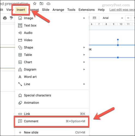Open the Extensions menu
The height and width of the screenshot is (136, 135).
(x=87, y=10)
